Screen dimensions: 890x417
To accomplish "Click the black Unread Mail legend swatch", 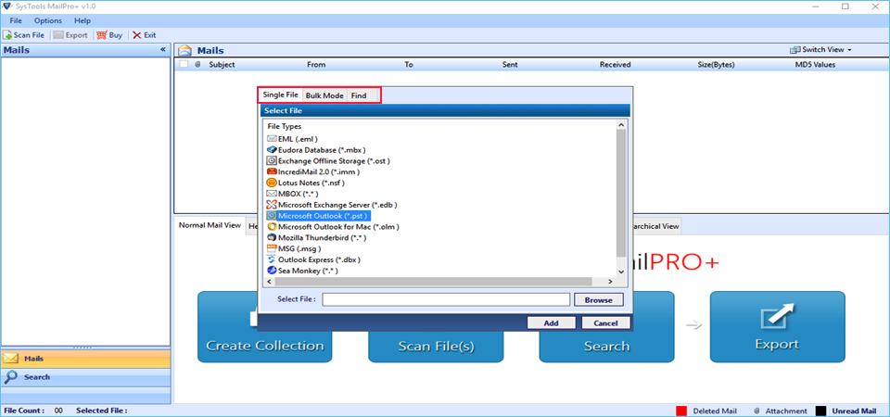I will pos(820,411).
